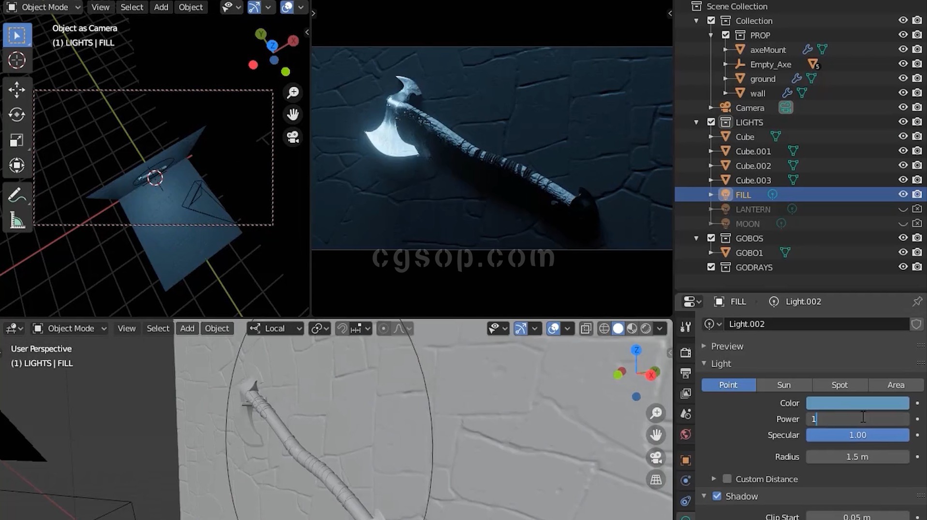The image size is (927, 520).
Task: Open Physics properties tab
Action: coord(686,480)
